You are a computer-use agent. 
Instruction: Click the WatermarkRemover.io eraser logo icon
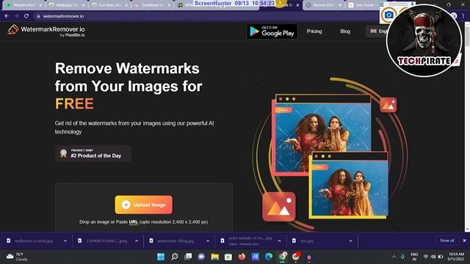point(13,29)
